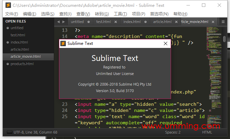Switch to the index.html tab
Screen dimensions: 230x139
132,22
